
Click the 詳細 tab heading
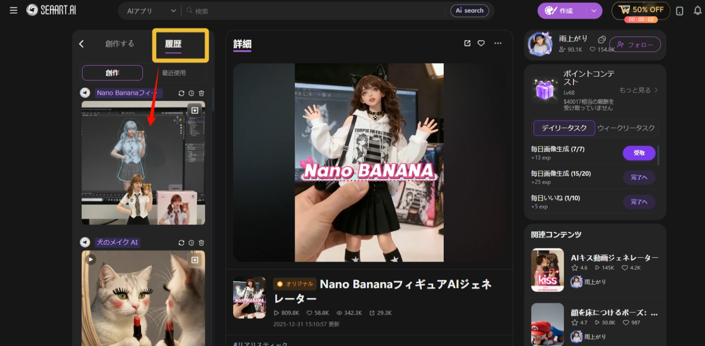tap(243, 44)
